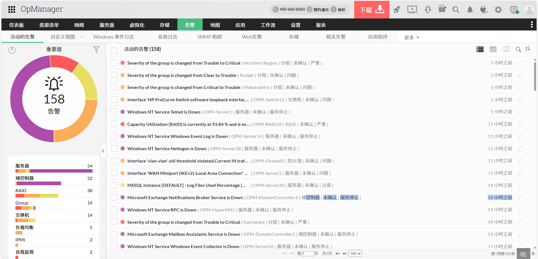Image resolution: width=538 pixels, height=259 pixels.
Task: Select the Telnet is Down alarm checkbox
Action: pyautogui.click(x=114, y=112)
